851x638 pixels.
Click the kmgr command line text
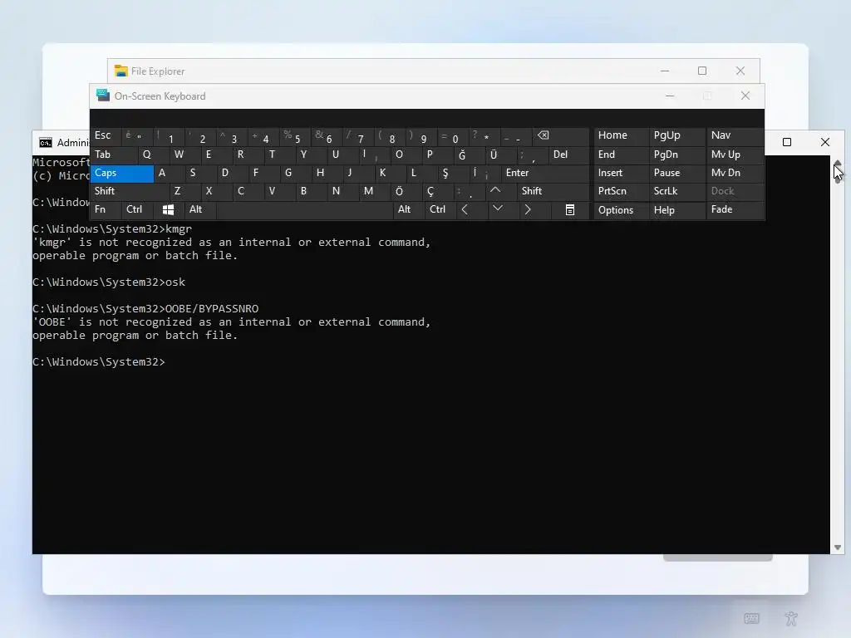coord(179,229)
